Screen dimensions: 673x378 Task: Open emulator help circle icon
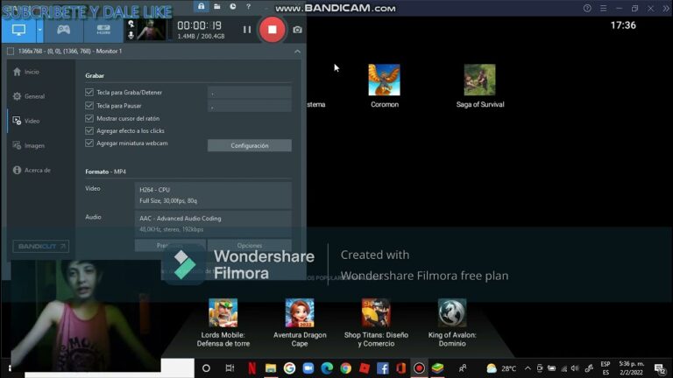[587, 8]
